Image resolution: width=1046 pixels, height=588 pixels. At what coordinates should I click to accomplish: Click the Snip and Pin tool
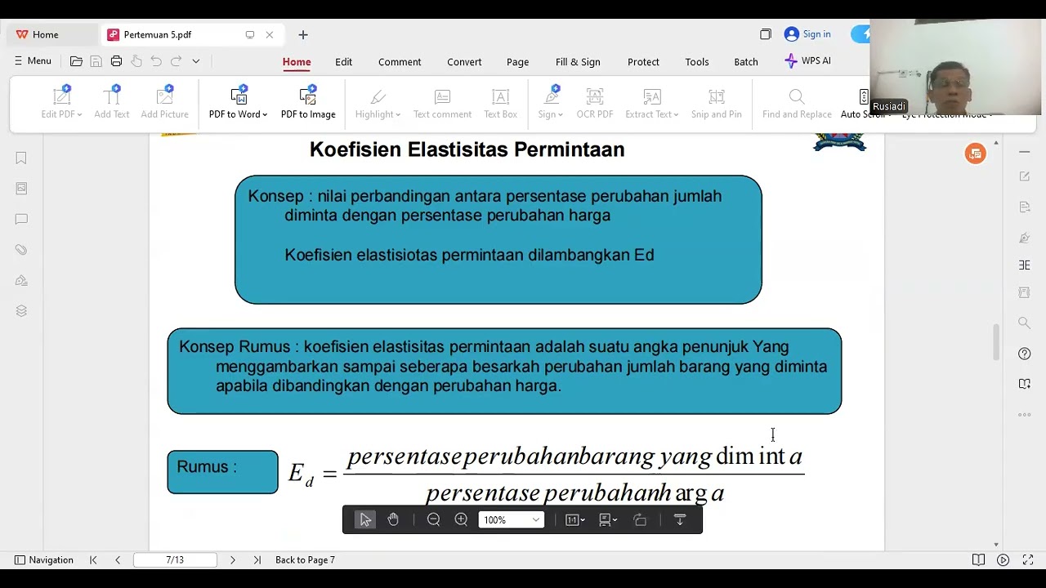point(717,103)
